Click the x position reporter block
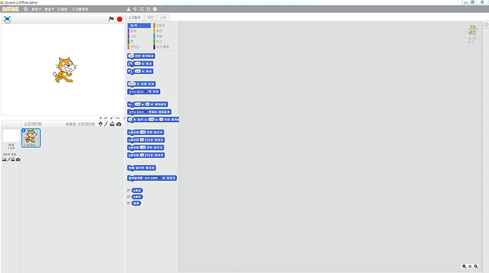Viewport: 489px width, 273px height. point(137,190)
